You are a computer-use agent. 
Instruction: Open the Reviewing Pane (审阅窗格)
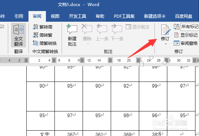tap(186, 43)
